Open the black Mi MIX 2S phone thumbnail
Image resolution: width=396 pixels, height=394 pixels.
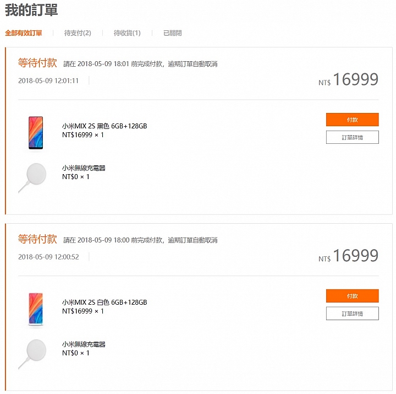(36, 133)
